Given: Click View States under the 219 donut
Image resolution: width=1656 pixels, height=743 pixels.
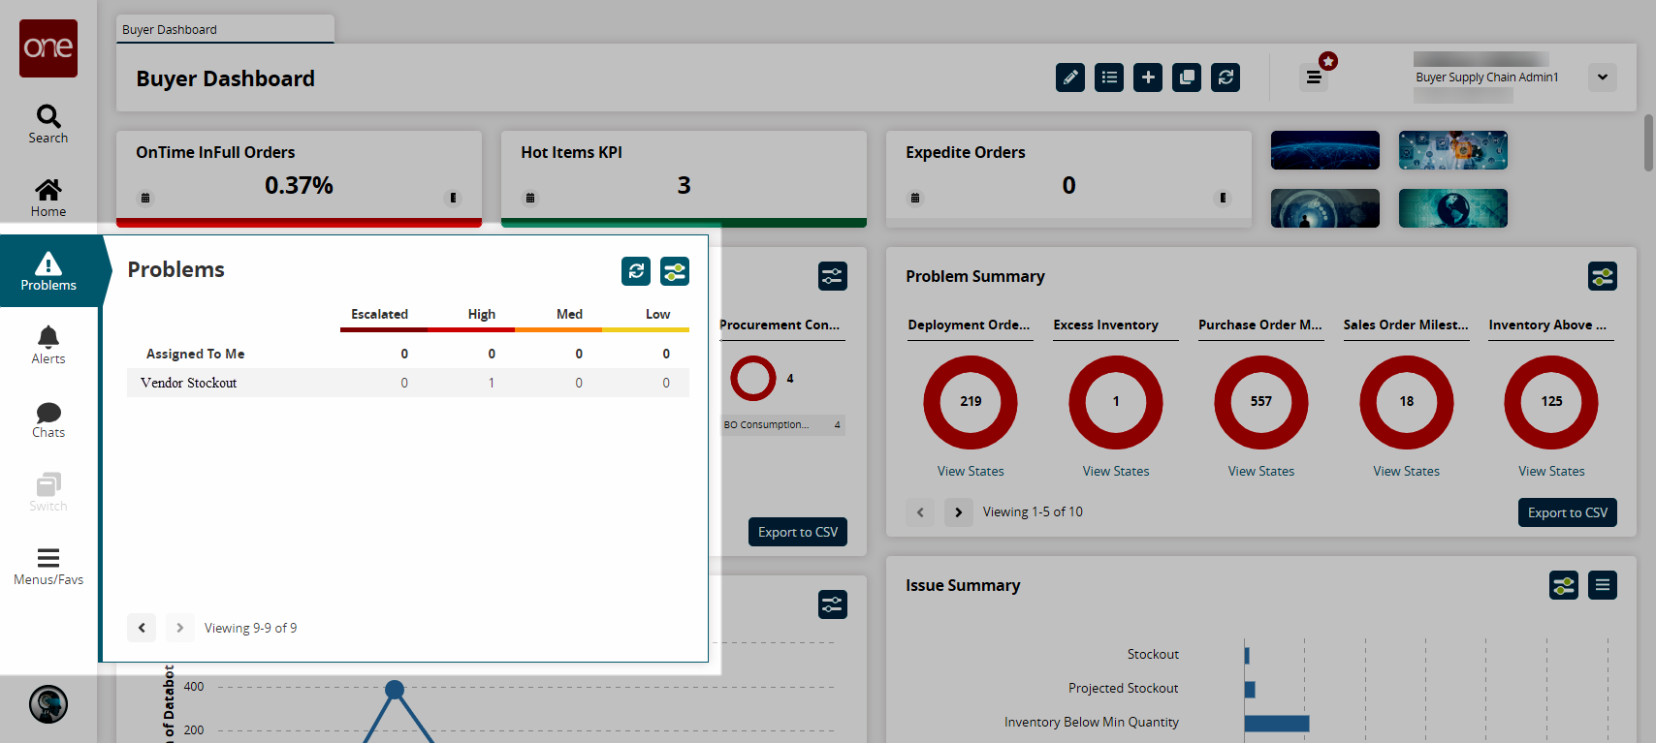Looking at the screenshot, I should pos(971,471).
